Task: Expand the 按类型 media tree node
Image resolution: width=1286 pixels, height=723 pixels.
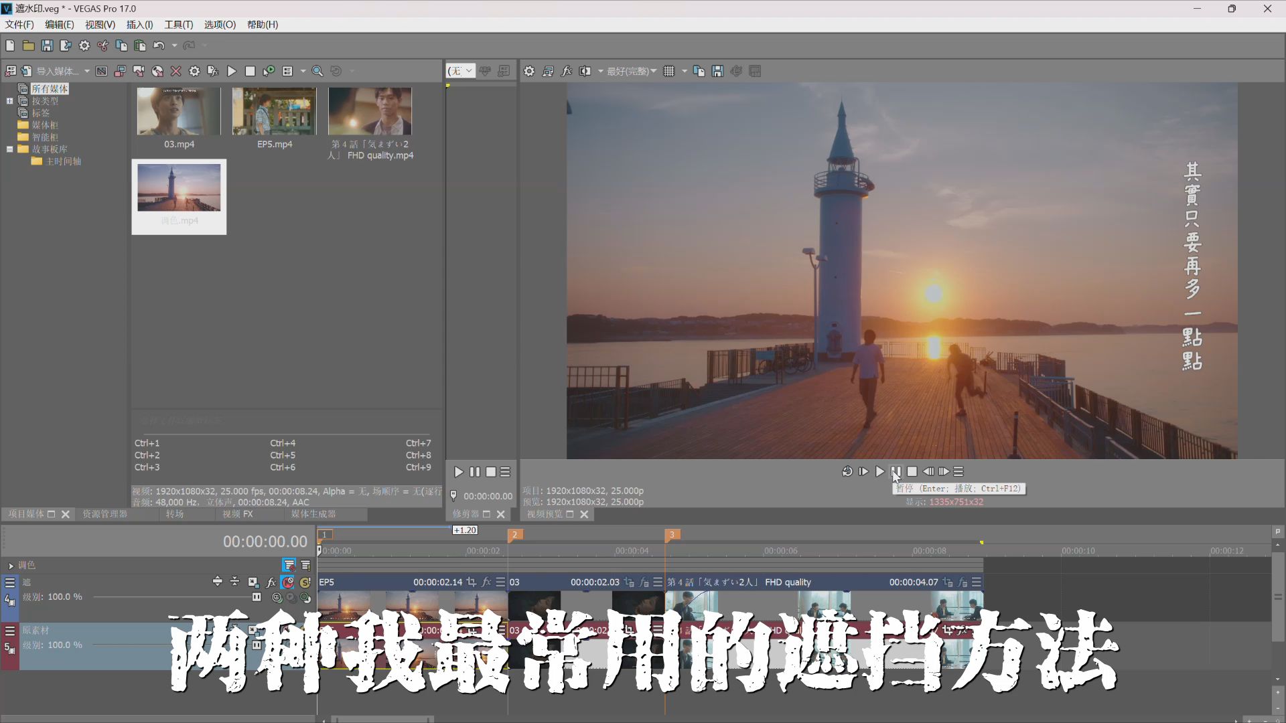Action: pyautogui.click(x=9, y=101)
